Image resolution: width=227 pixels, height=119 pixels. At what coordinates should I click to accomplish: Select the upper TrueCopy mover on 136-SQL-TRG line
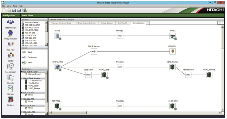tap(120, 67)
